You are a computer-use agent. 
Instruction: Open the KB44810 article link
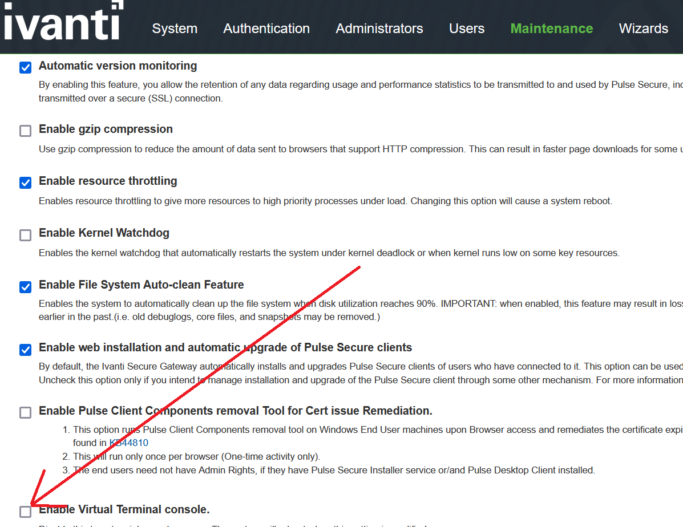[x=129, y=443]
